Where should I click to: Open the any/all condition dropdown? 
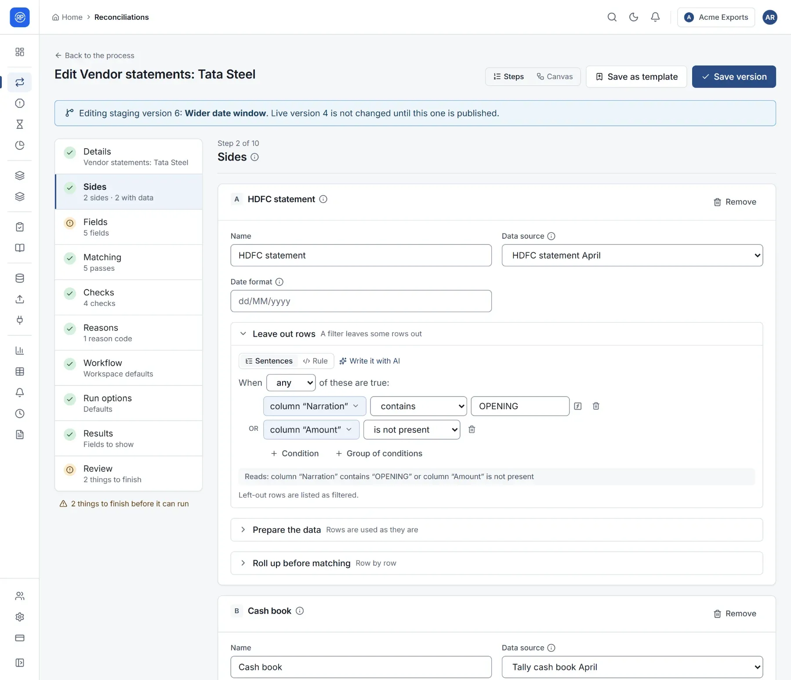(291, 383)
